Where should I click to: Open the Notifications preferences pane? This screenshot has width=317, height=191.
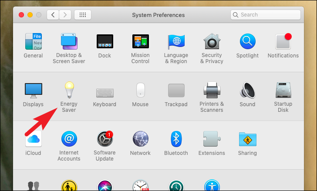(x=283, y=41)
